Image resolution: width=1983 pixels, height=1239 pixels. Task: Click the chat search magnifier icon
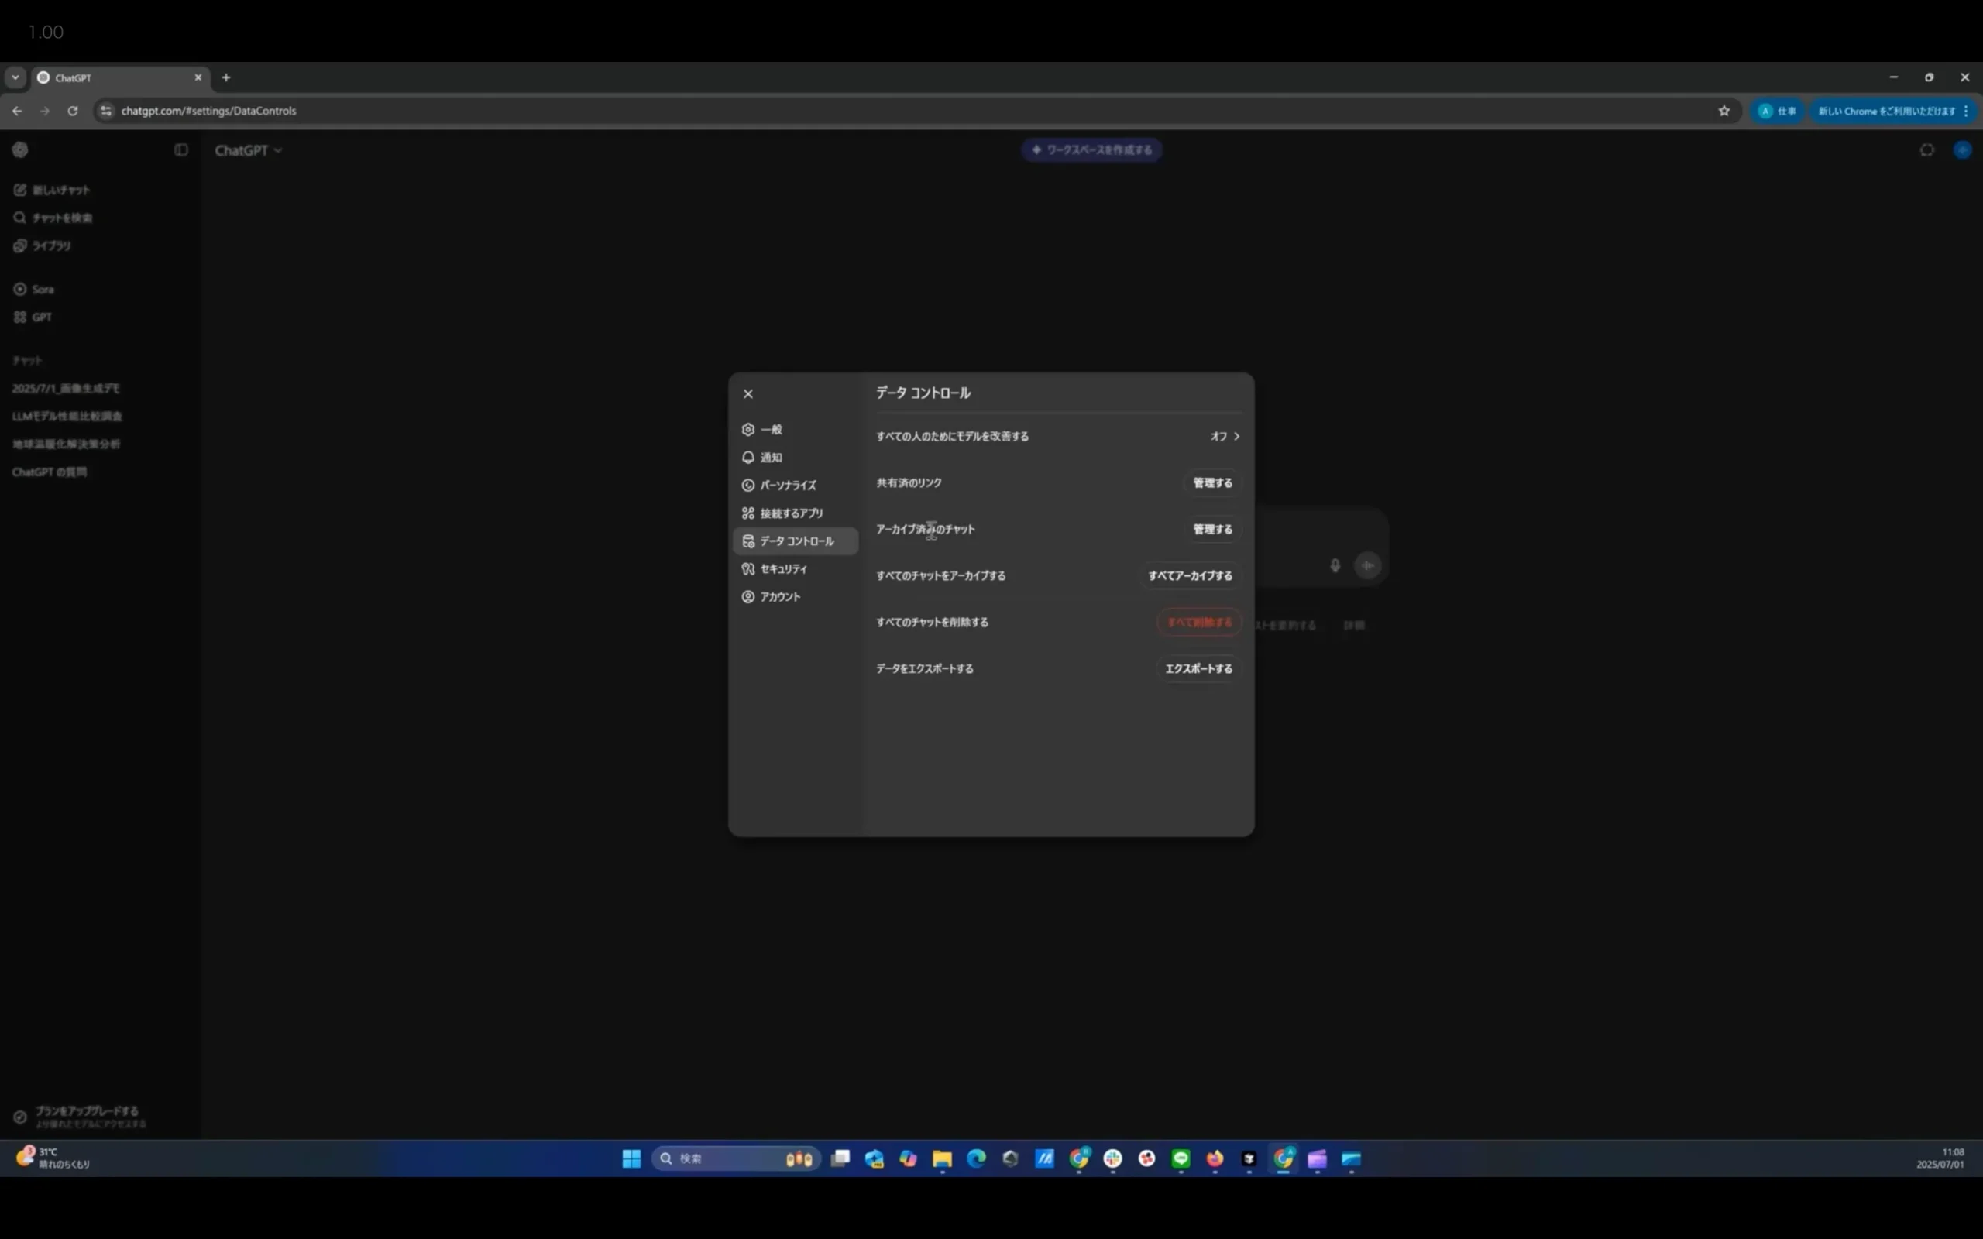click(20, 218)
